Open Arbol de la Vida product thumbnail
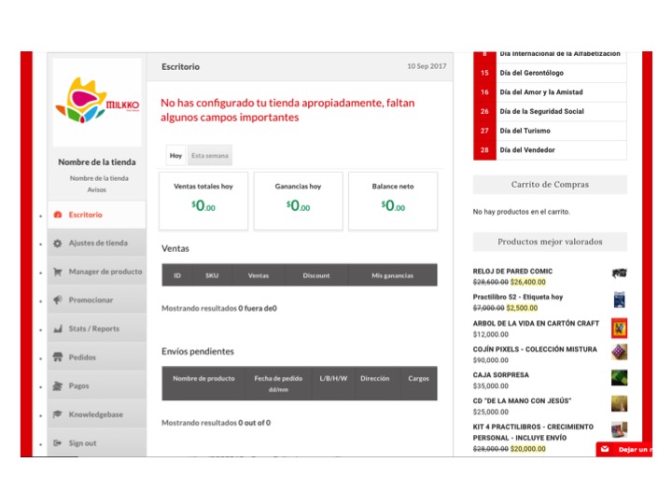 [620, 328]
